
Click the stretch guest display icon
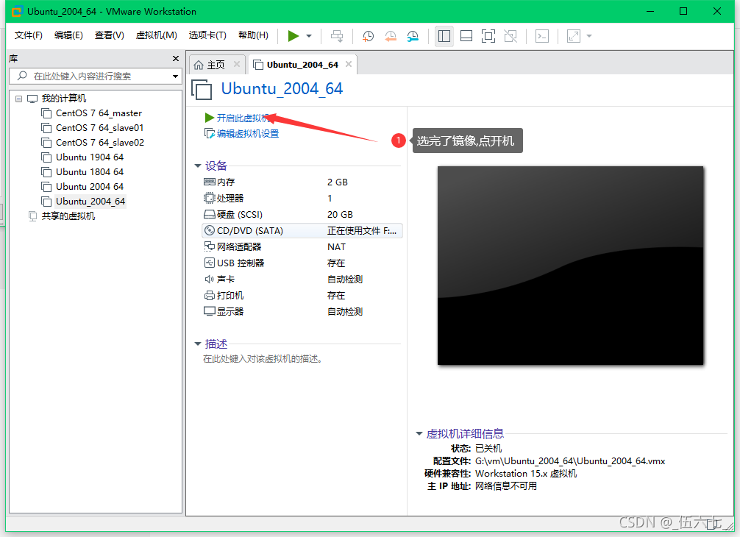(574, 36)
